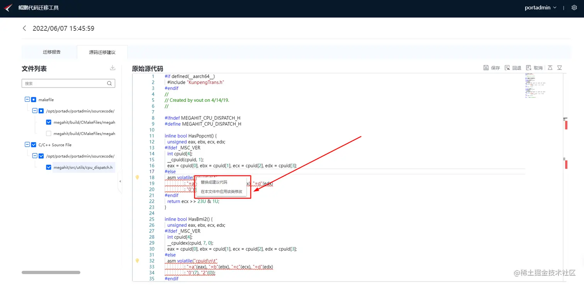Focus the file list search field

point(68,83)
